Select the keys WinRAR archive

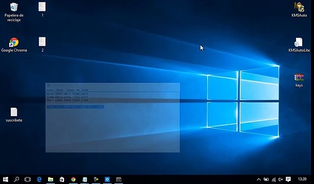299,80
